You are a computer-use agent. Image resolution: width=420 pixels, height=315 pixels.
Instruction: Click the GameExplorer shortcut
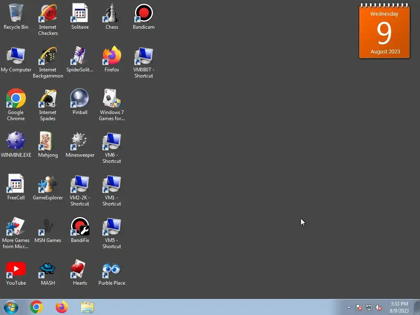(x=48, y=187)
